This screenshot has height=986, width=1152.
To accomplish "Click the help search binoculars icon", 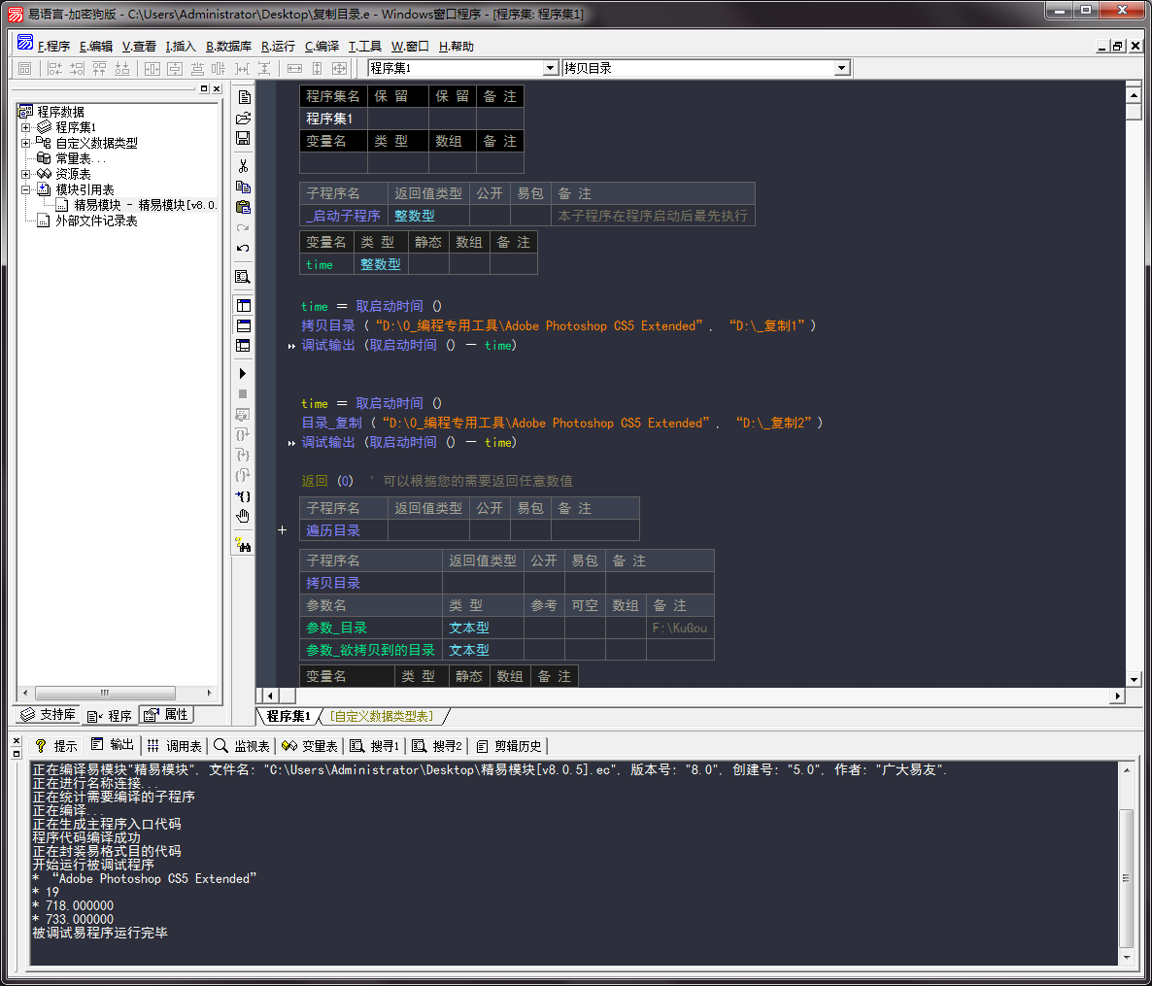I will 243,545.
